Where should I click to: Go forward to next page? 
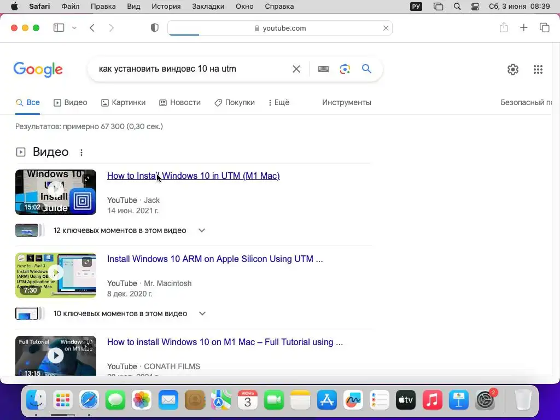point(112,28)
